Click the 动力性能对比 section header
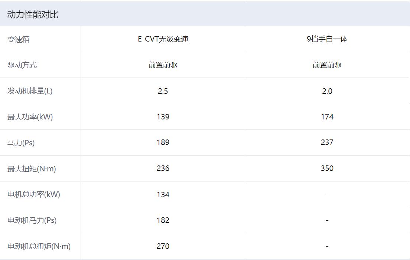The height and width of the screenshot is (260, 410). (33, 15)
